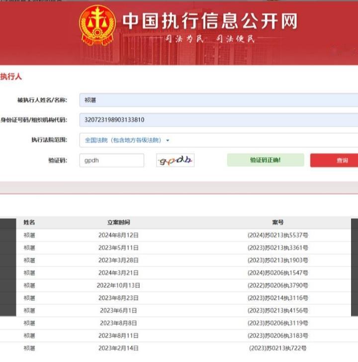Click the red 查询 search button
The width and height of the screenshot is (358, 362).
[334, 160]
